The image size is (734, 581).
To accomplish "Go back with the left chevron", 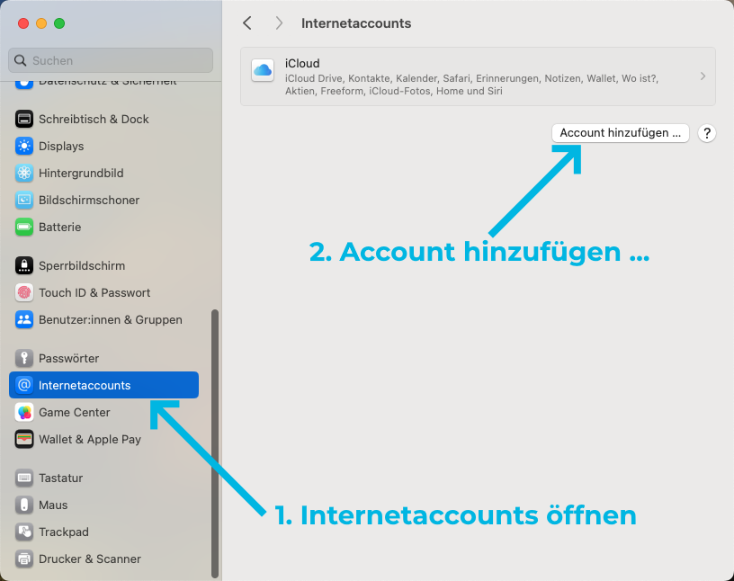I will [247, 23].
